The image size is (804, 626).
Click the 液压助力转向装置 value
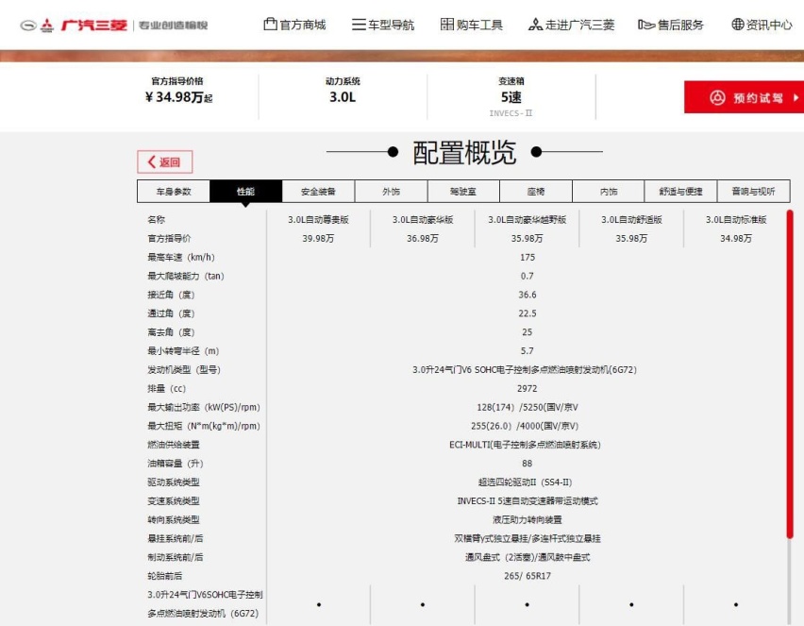click(x=528, y=520)
